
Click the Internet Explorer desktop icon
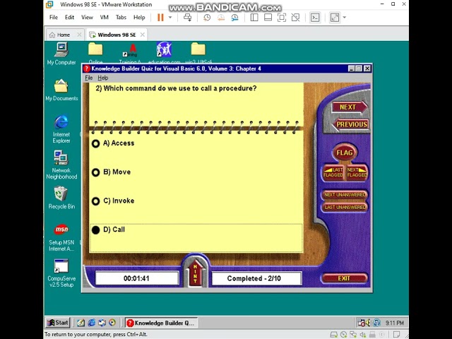[x=61, y=129]
